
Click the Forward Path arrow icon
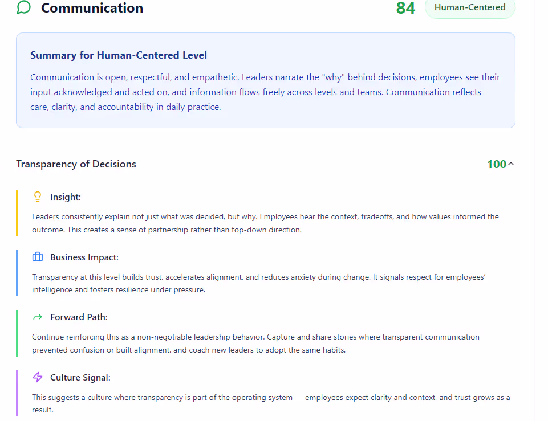coord(38,317)
